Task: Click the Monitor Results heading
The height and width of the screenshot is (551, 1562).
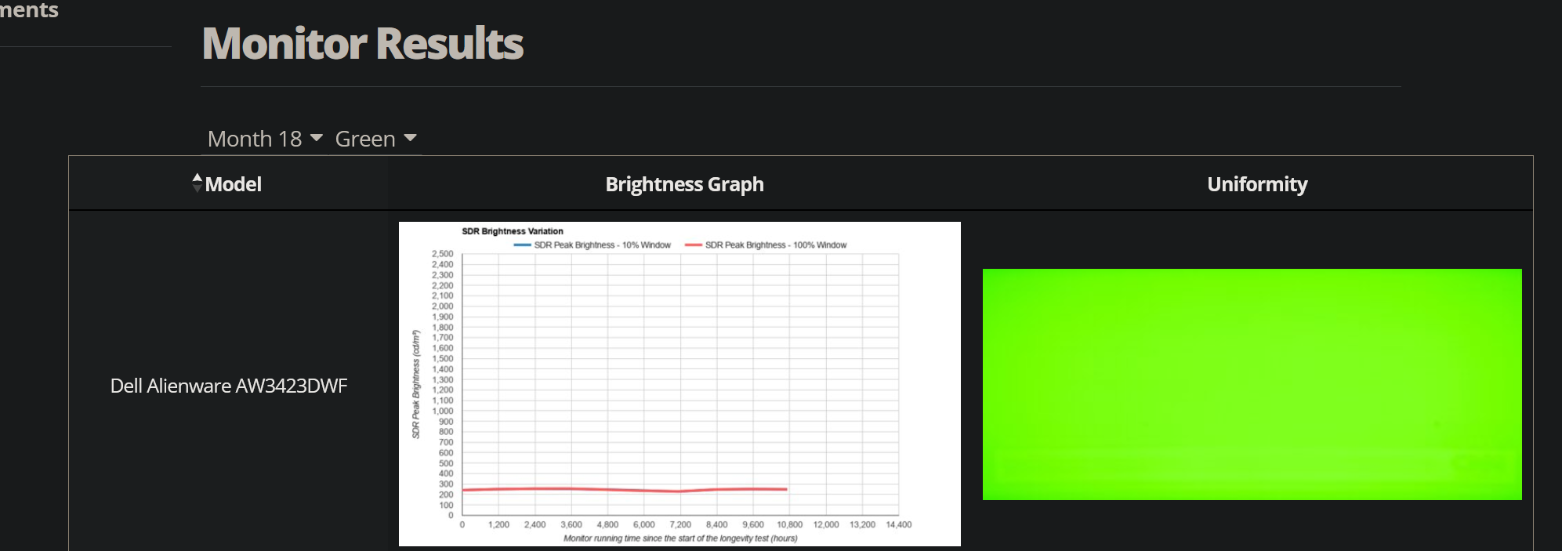Action: tap(363, 43)
